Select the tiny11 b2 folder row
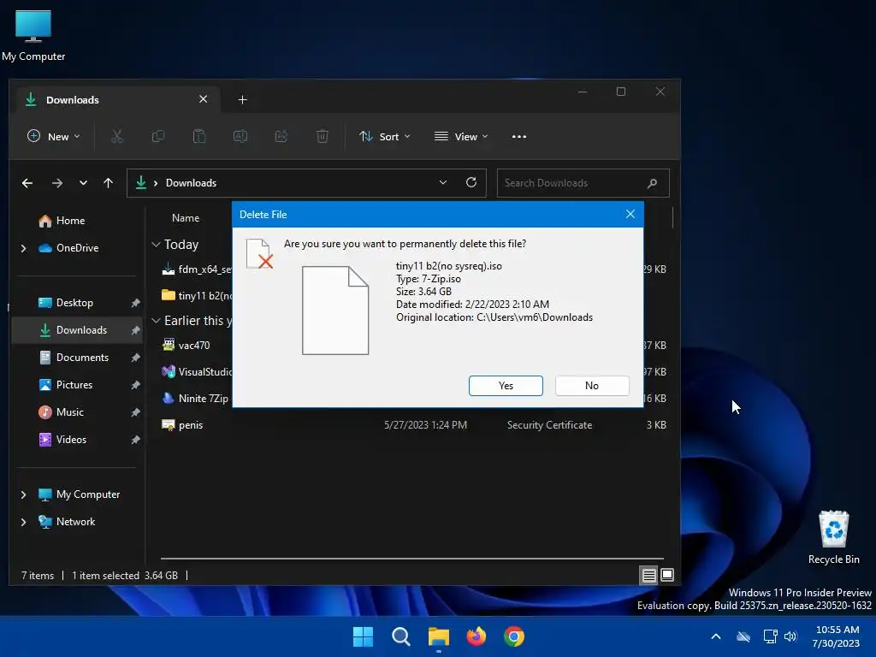876x657 pixels. [x=197, y=296]
